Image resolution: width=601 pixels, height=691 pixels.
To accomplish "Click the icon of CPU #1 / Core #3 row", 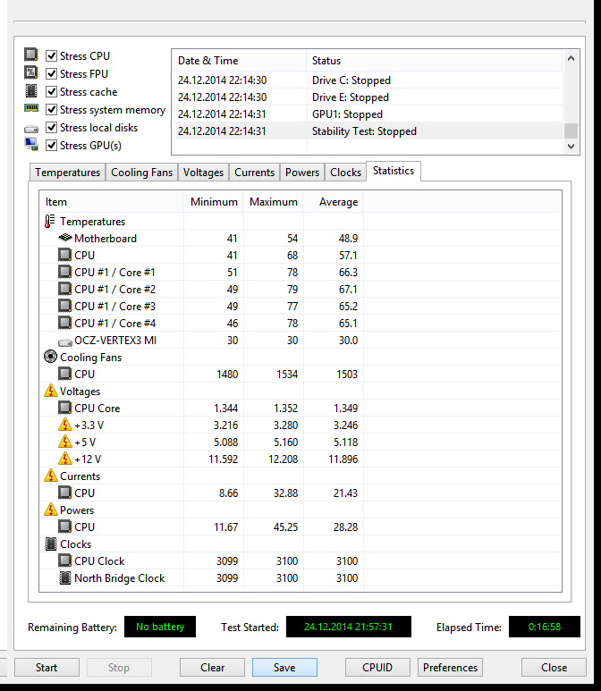I will click(x=64, y=306).
